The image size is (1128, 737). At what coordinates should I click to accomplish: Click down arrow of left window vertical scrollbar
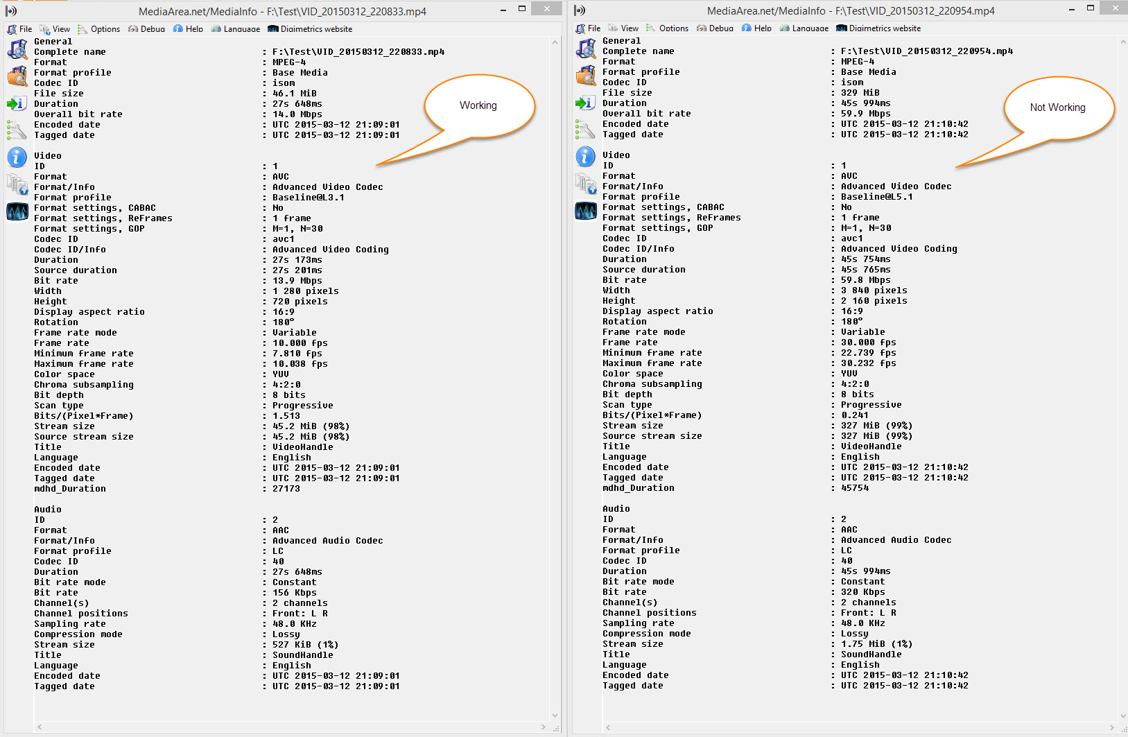555,716
